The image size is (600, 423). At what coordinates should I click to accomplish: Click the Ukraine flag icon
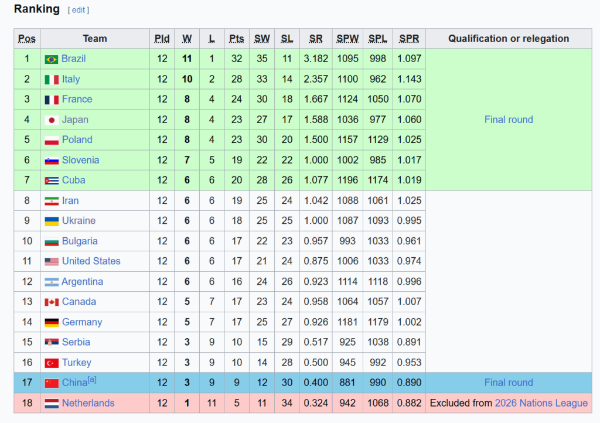[x=52, y=221]
